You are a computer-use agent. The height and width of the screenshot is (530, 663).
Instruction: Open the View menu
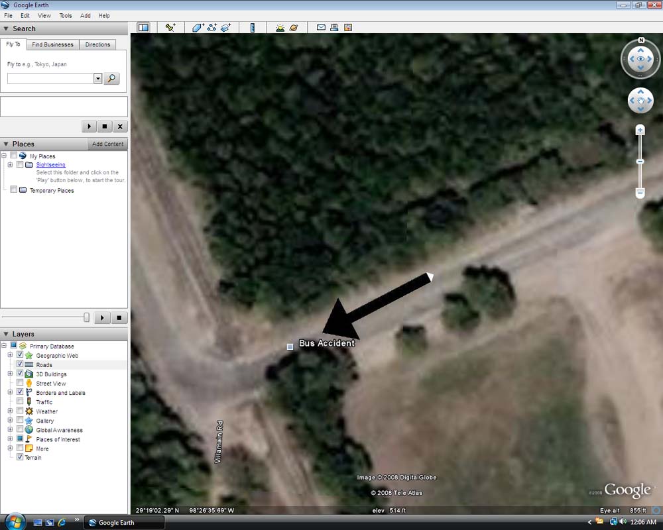click(44, 16)
